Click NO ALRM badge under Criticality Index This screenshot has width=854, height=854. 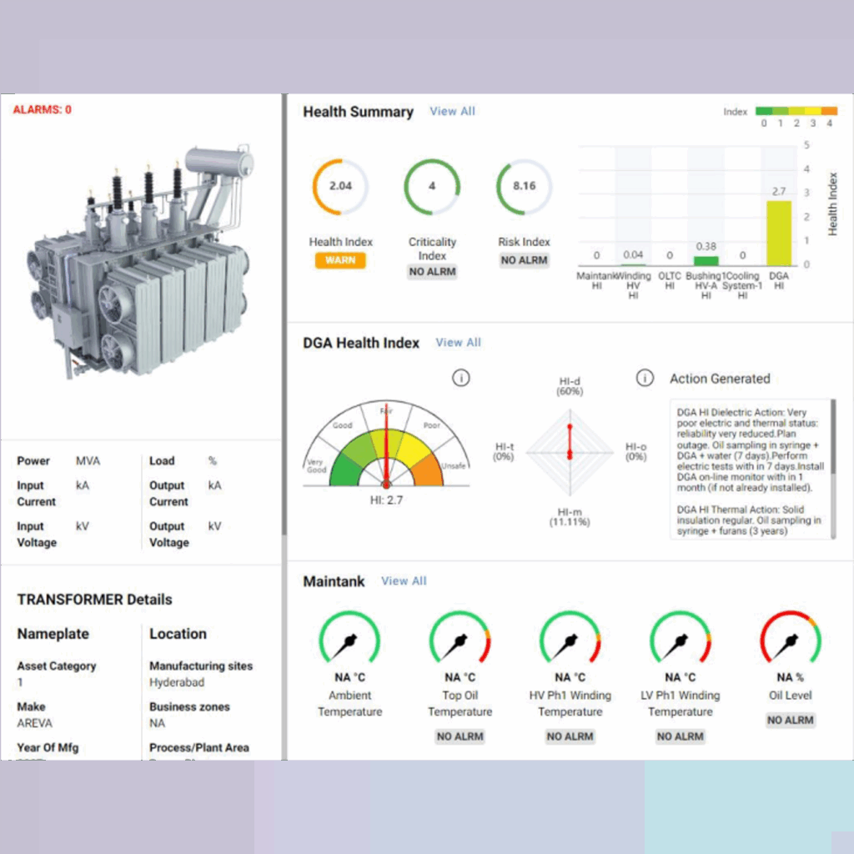[432, 272]
